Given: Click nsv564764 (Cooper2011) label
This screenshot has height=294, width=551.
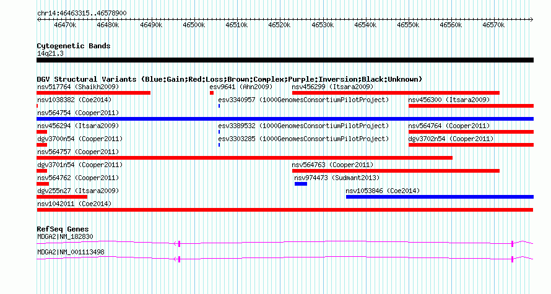Looking at the screenshot, I should tap(449, 126).
